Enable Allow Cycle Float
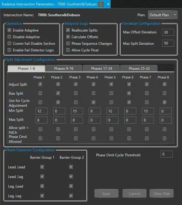This screenshot has height=205, width=182. tap(68, 50)
